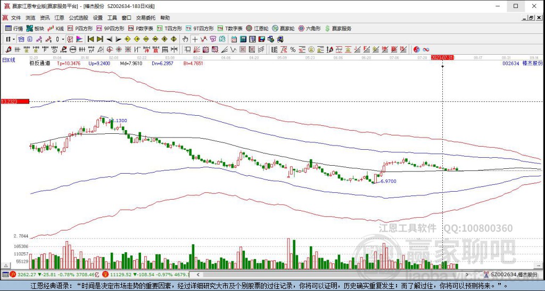
Task: Click the rainbow flag indicator icon
Action: click(x=79, y=39)
